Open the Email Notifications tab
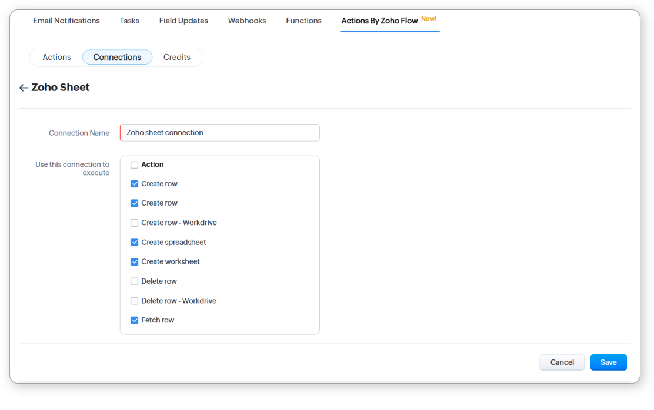Image resolution: width=654 pixels, height=410 pixels. 66,21
